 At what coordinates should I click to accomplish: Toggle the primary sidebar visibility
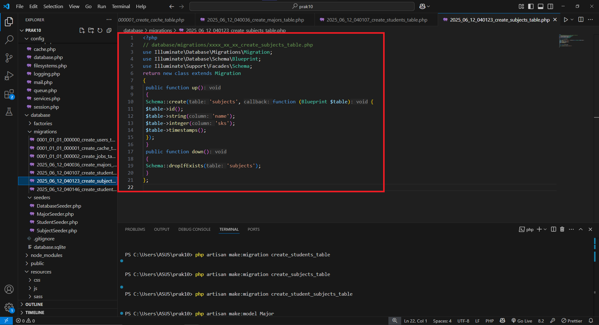coord(531,6)
